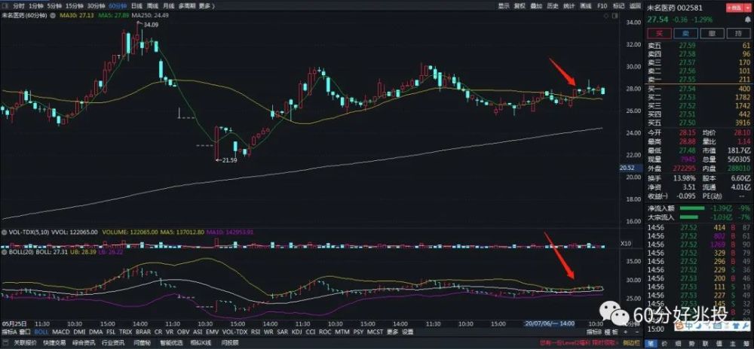Viewport: 754px width, 349px height.
Task: Click 指标A label in indicator bar
Action: [x=8, y=332]
